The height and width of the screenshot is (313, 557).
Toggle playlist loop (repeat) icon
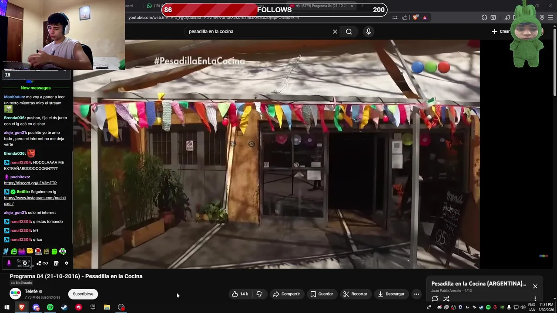(435, 299)
